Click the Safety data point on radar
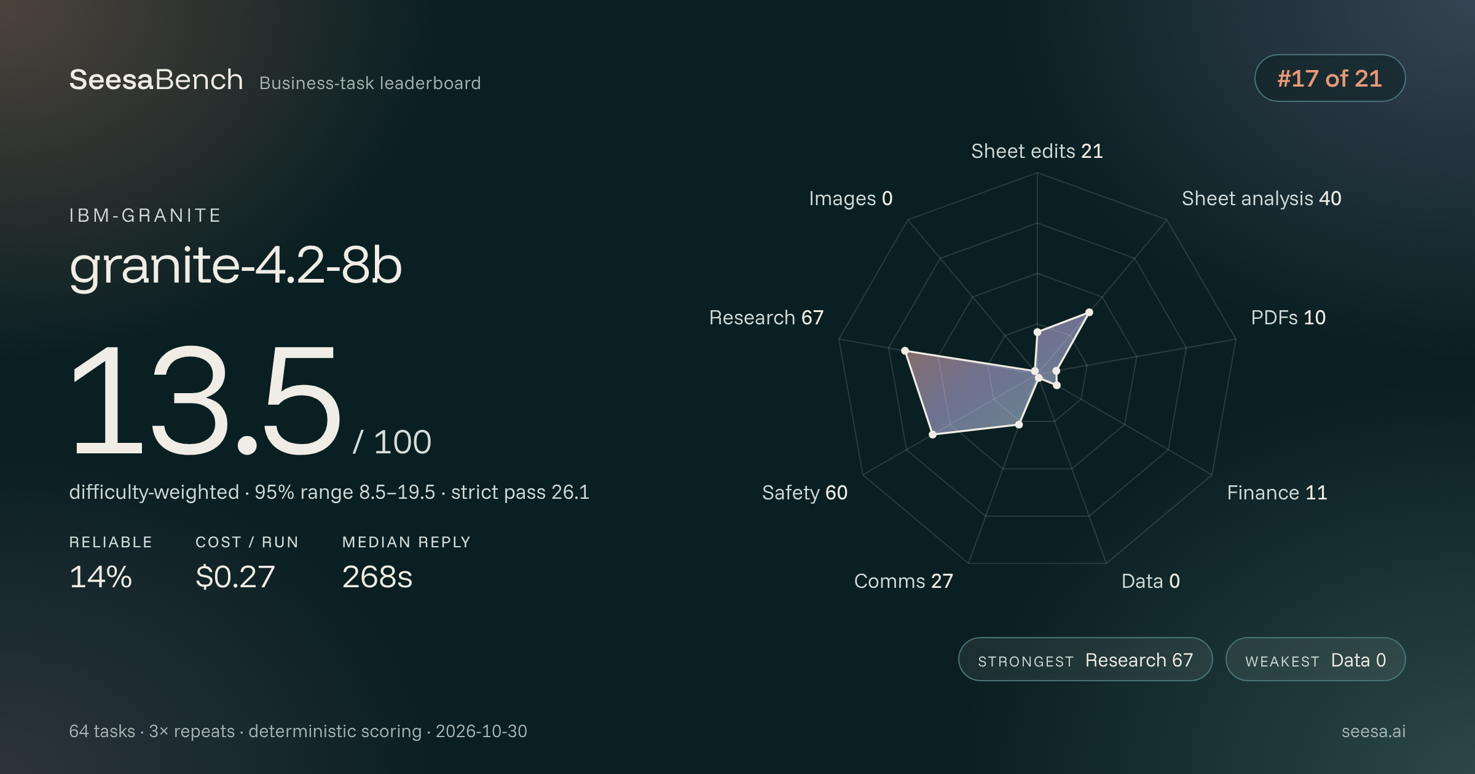This screenshot has height=774, width=1475. click(x=932, y=434)
